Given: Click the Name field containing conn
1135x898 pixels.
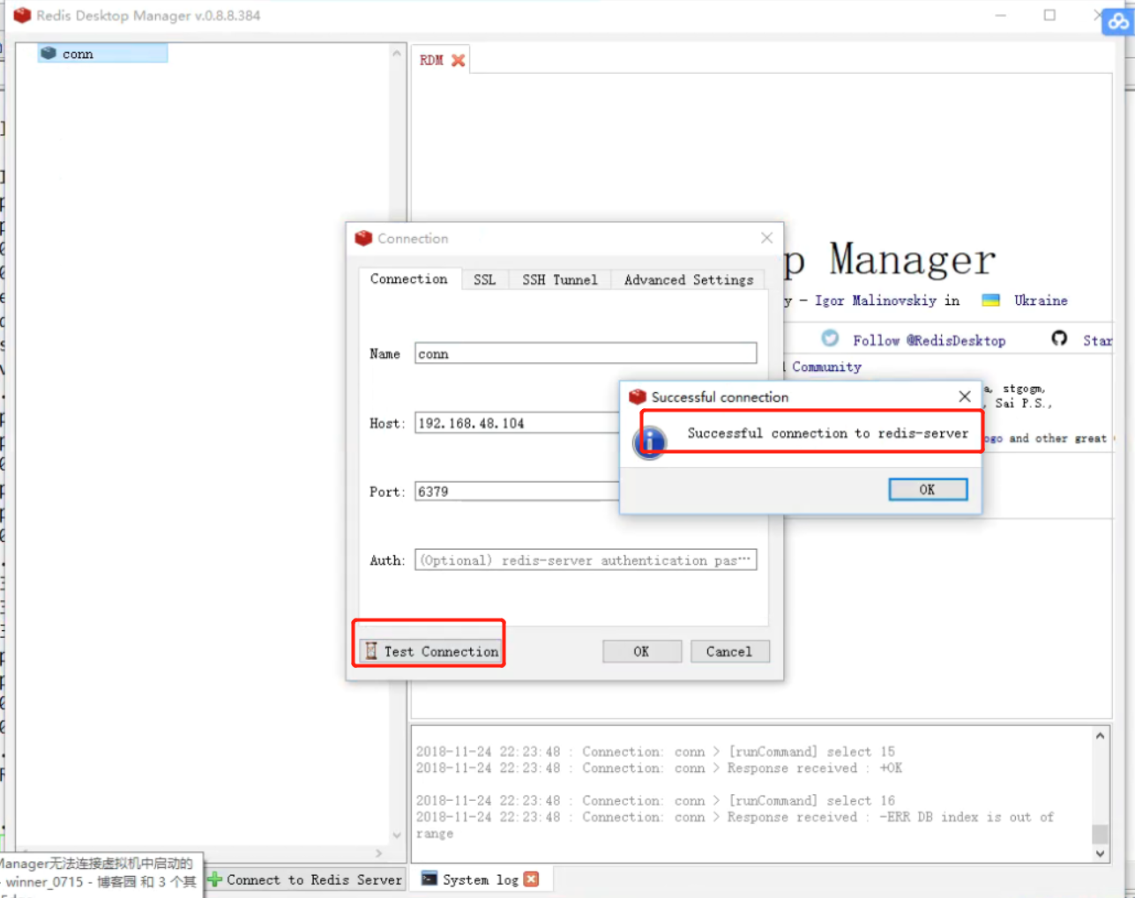Looking at the screenshot, I should 586,353.
